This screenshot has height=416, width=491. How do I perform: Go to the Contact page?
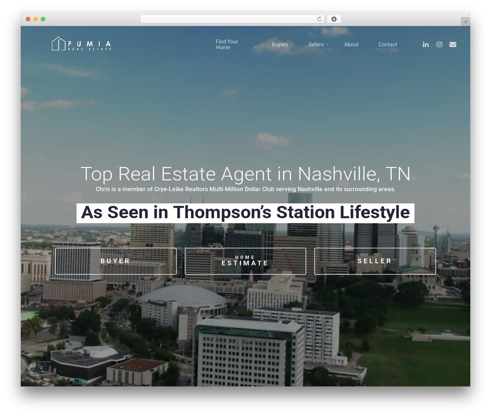point(388,45)
